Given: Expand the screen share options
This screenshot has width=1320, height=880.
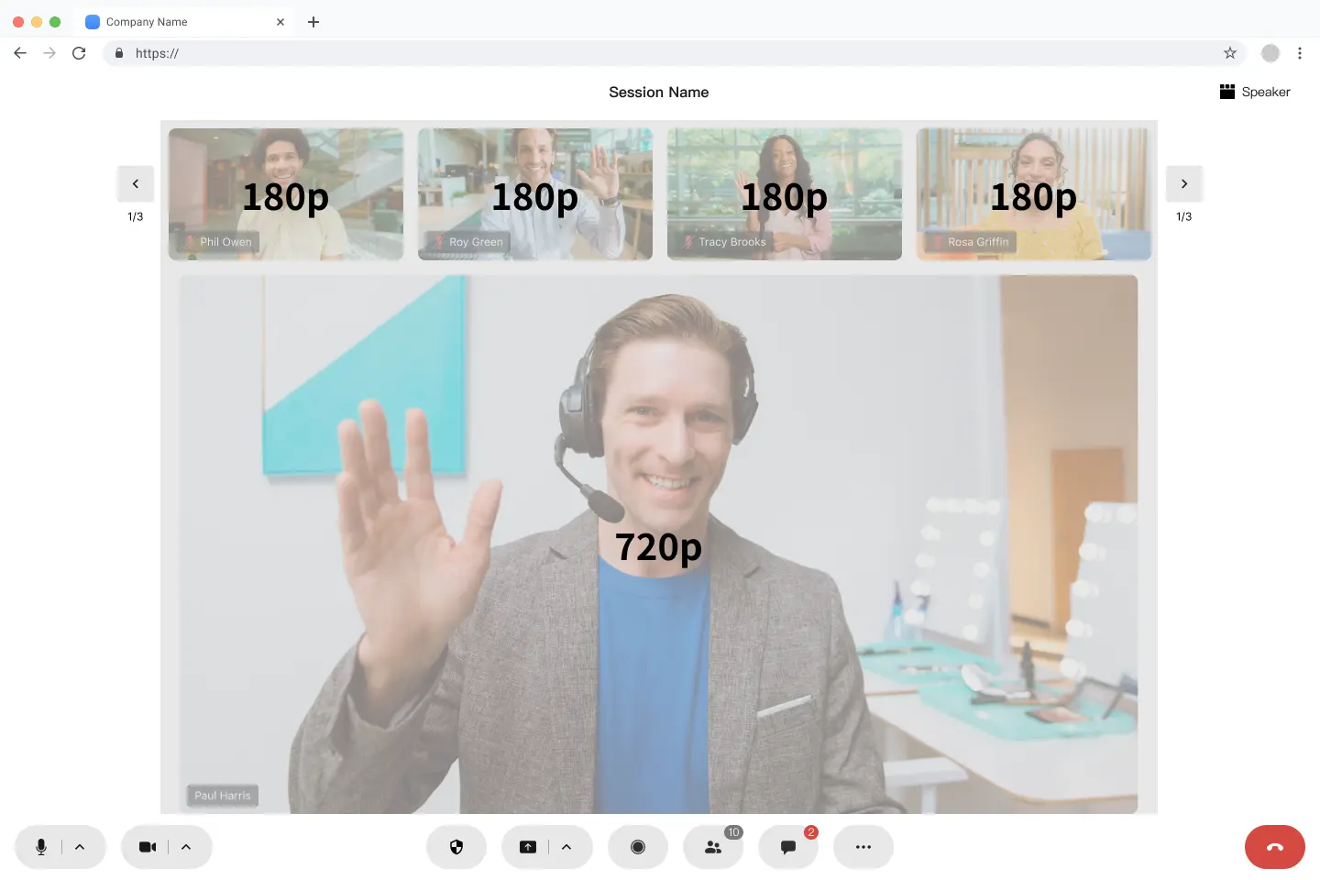Looking at the screenshot, I should [566, 846].
